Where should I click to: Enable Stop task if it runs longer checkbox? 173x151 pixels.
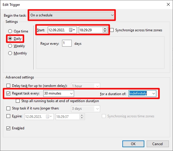pyautogui.click(x=8, y=108)
